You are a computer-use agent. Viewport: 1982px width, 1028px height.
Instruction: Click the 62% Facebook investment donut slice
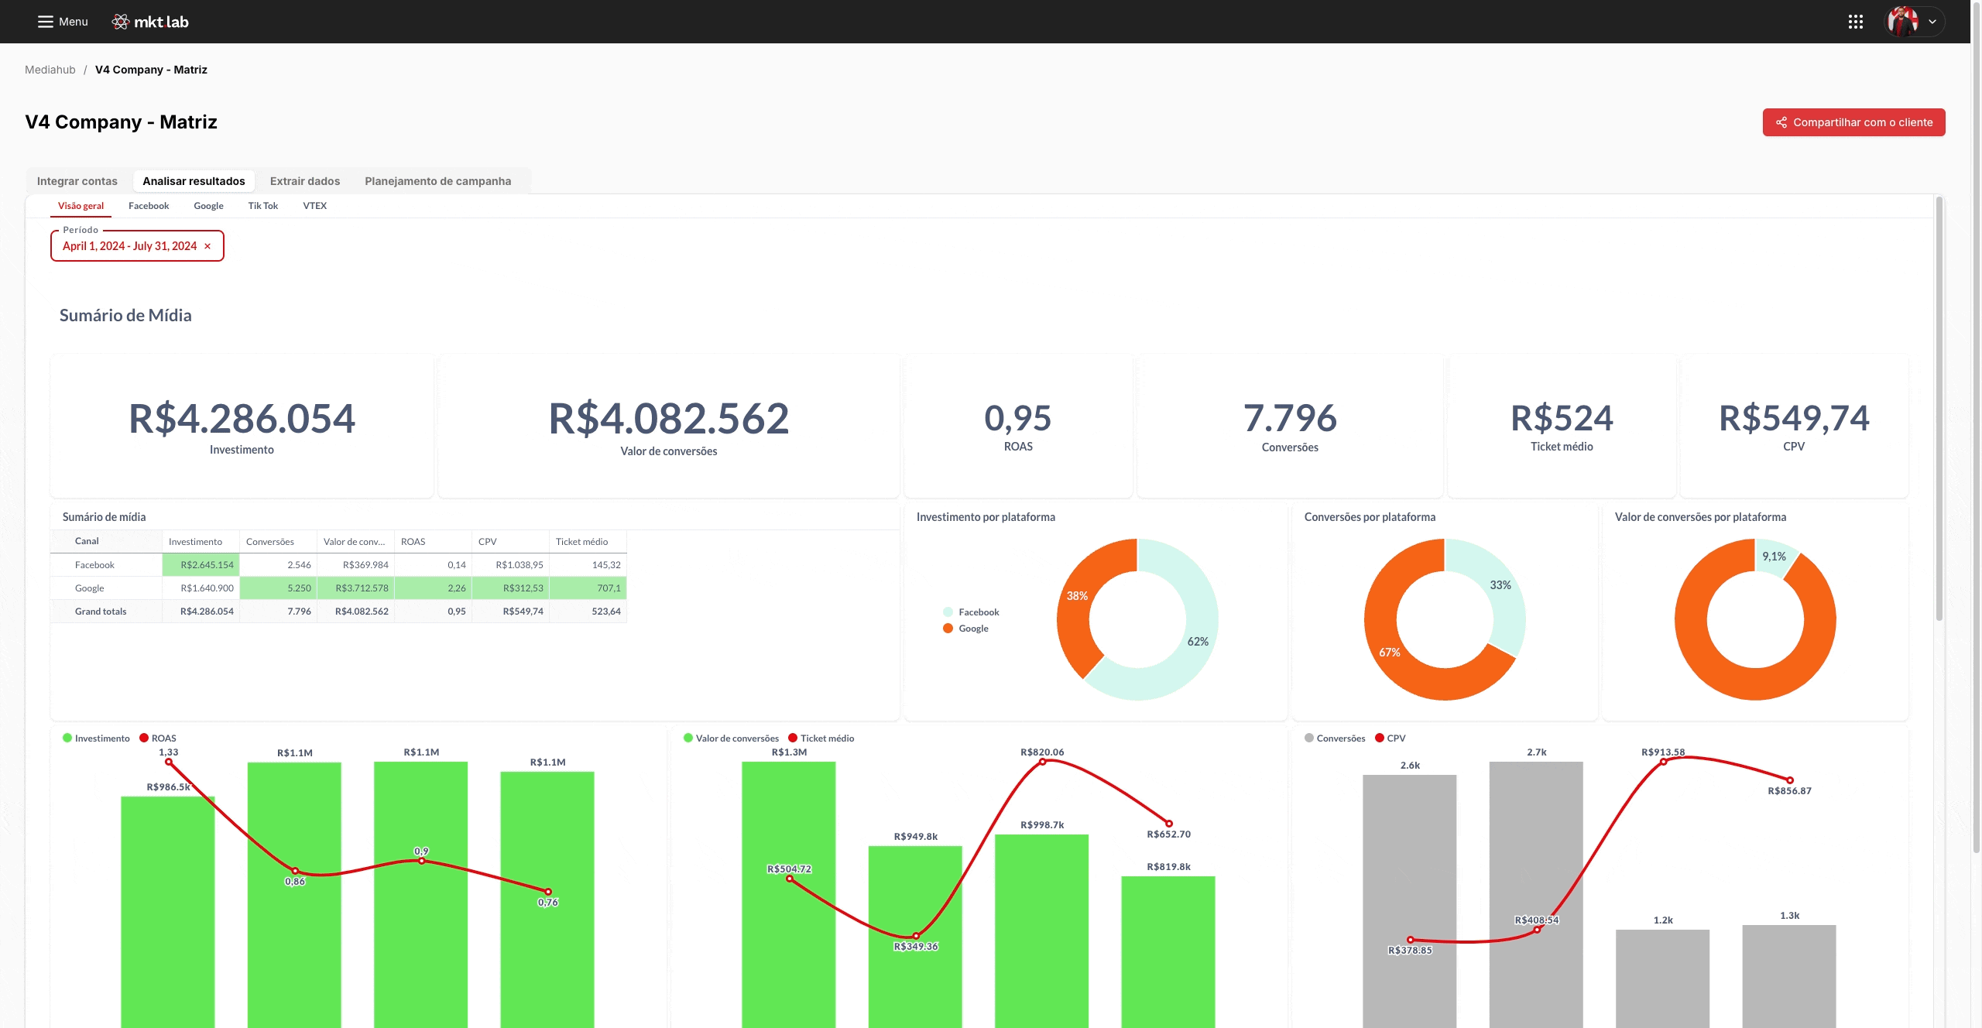click(1197, 642)
